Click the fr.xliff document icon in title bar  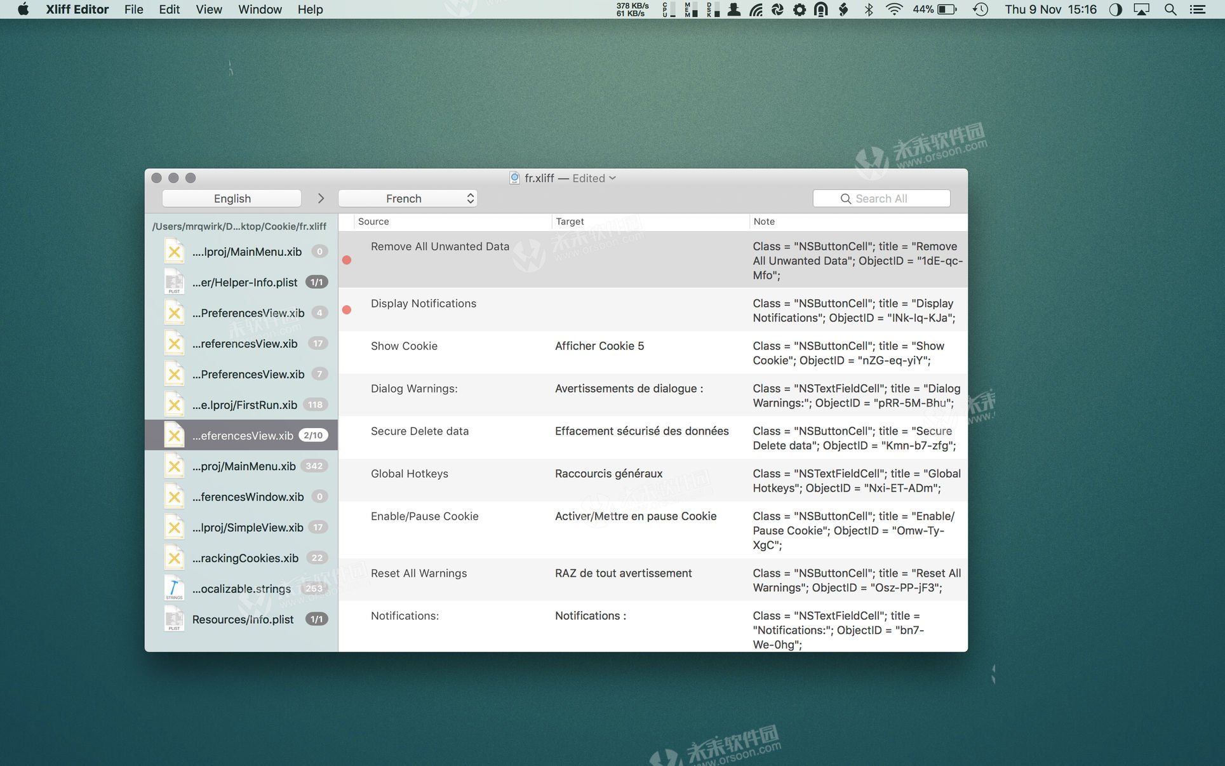tap(515, 178)
